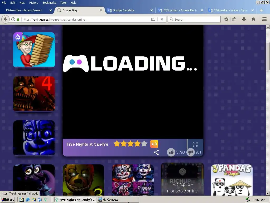
Task: Open the pizza stack boy game thumbnail
Action: (34, 49)
